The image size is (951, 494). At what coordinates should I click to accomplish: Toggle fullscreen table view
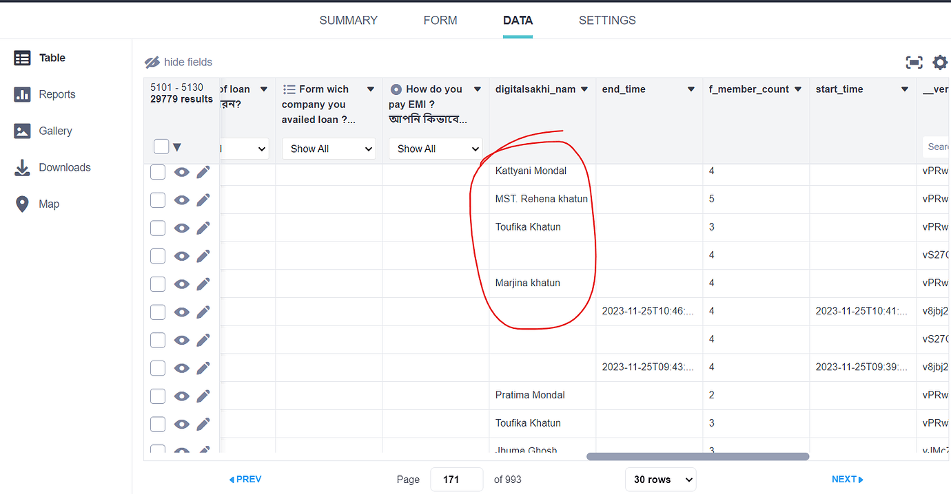pyautogui.click(x=914, y=62)
